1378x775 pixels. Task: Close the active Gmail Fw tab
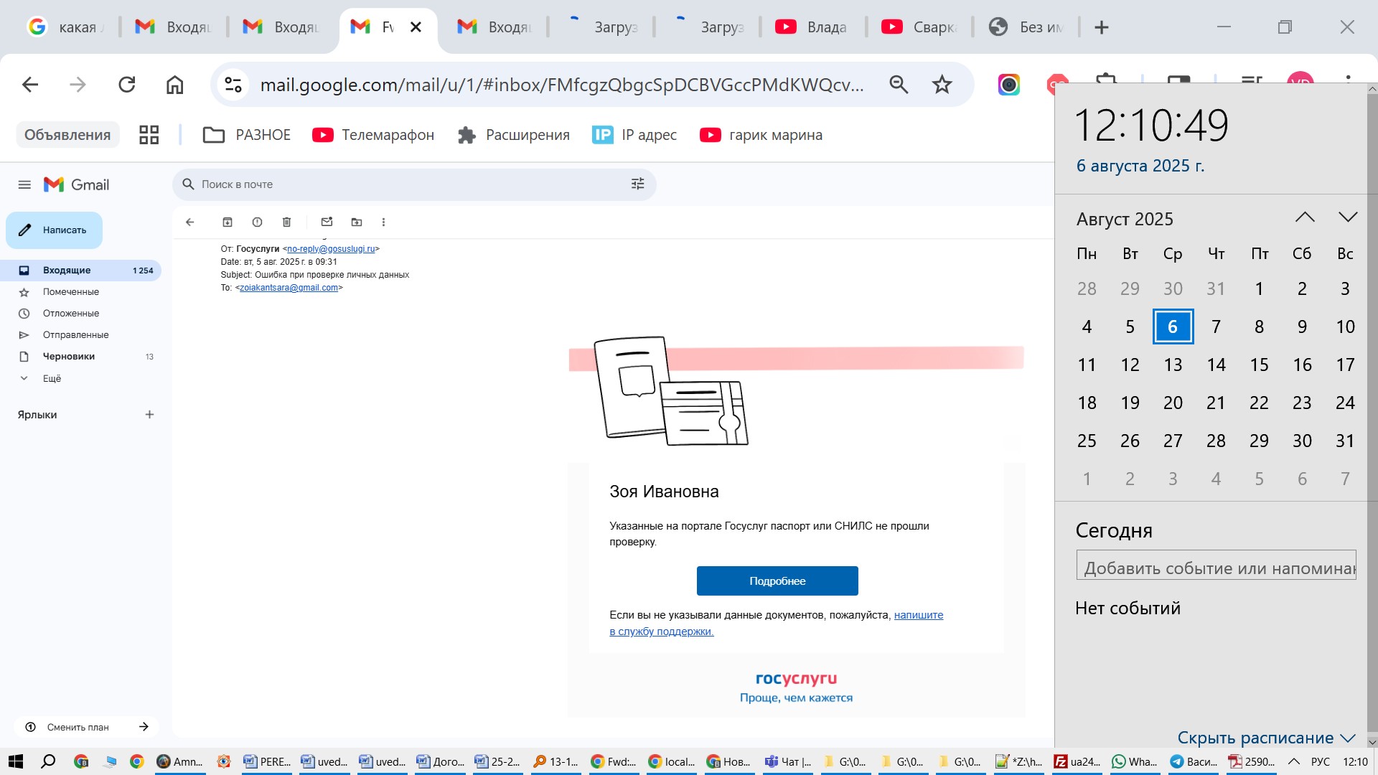coord(416,27)
